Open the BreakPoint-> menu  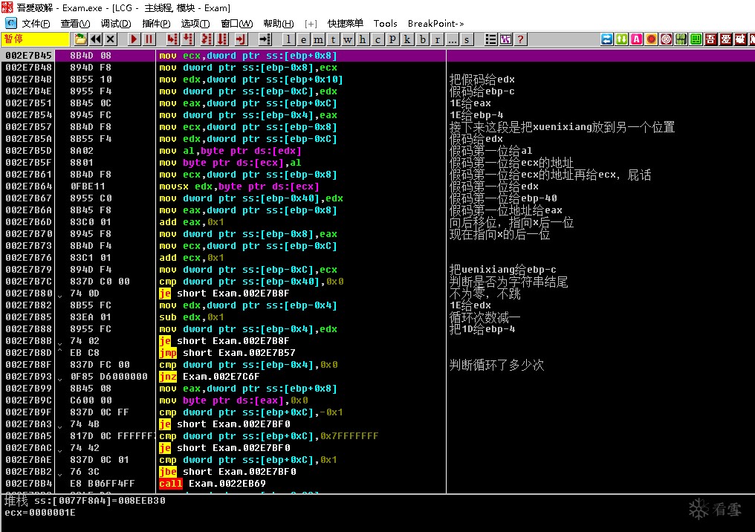(x=435, y=24)
